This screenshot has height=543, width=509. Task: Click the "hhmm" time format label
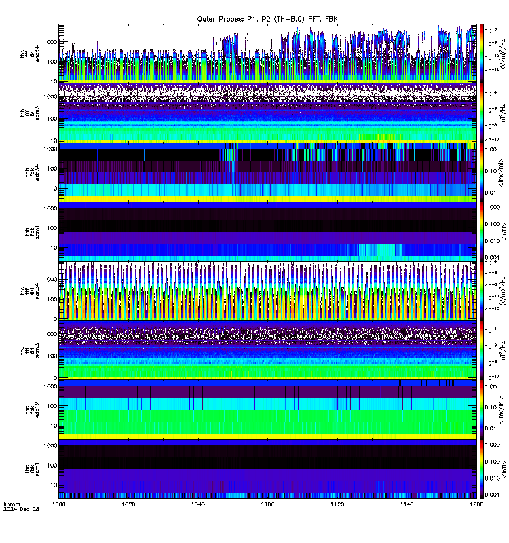pyautogui.click(x=12, y=504)
